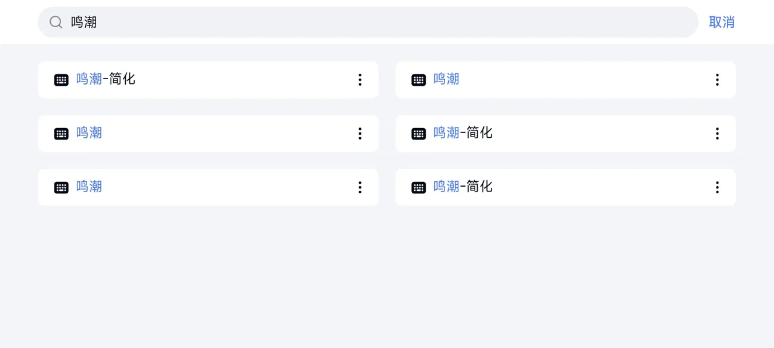Screen dimensions: 774x348
Task: Select the top-left 鸣潮-简化 result title
Action: tap(106, 79)
